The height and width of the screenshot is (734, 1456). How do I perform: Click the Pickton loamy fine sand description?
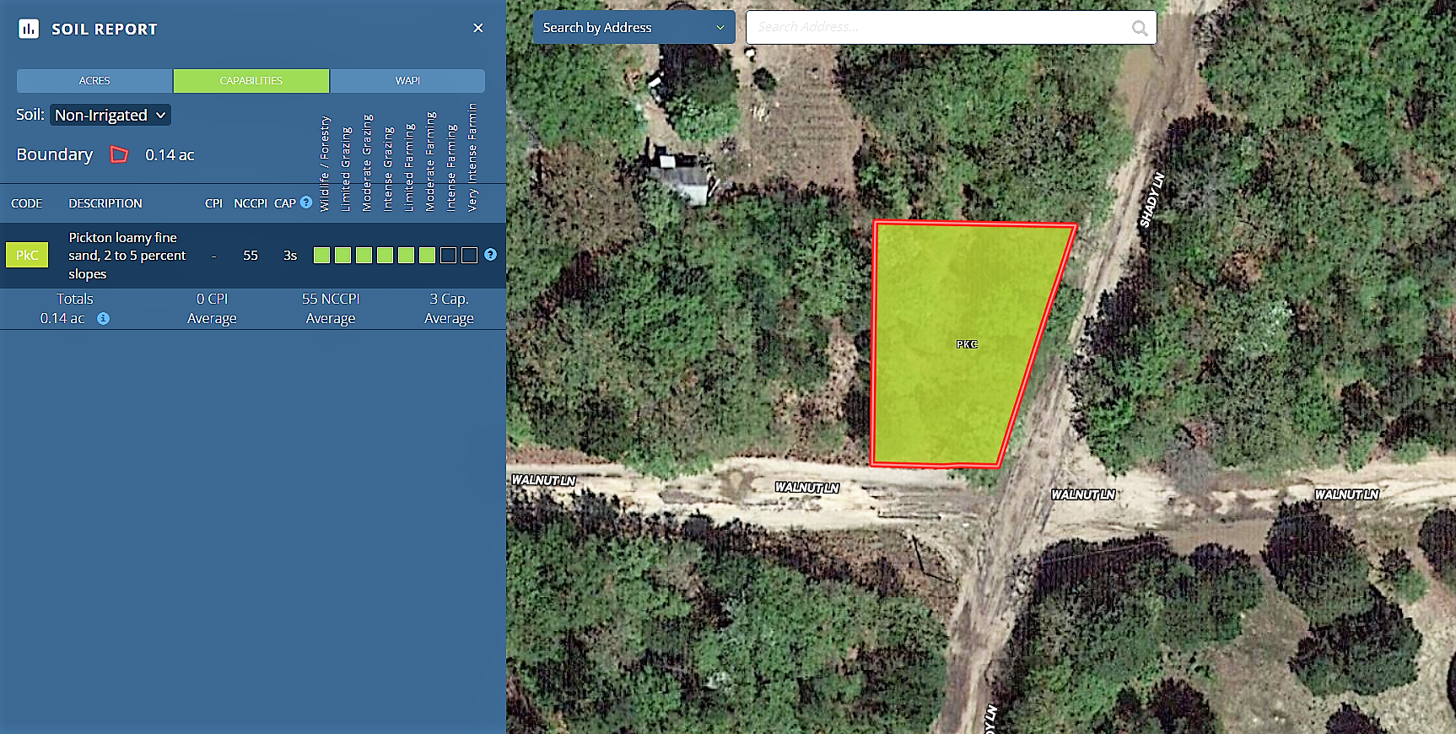[127, 256]
